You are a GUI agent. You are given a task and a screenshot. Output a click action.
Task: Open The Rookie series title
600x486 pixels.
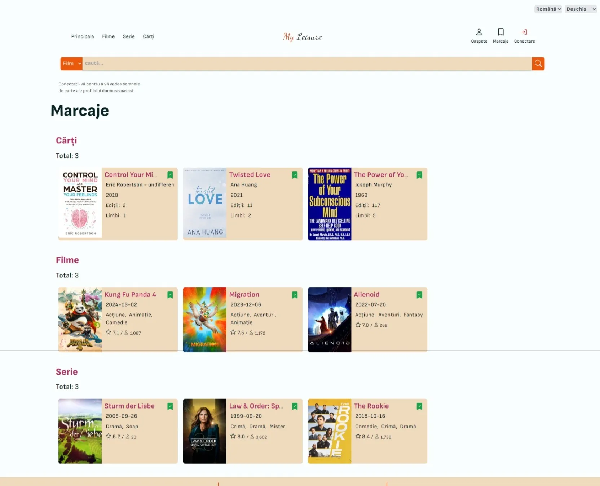(x=371, y=406)
